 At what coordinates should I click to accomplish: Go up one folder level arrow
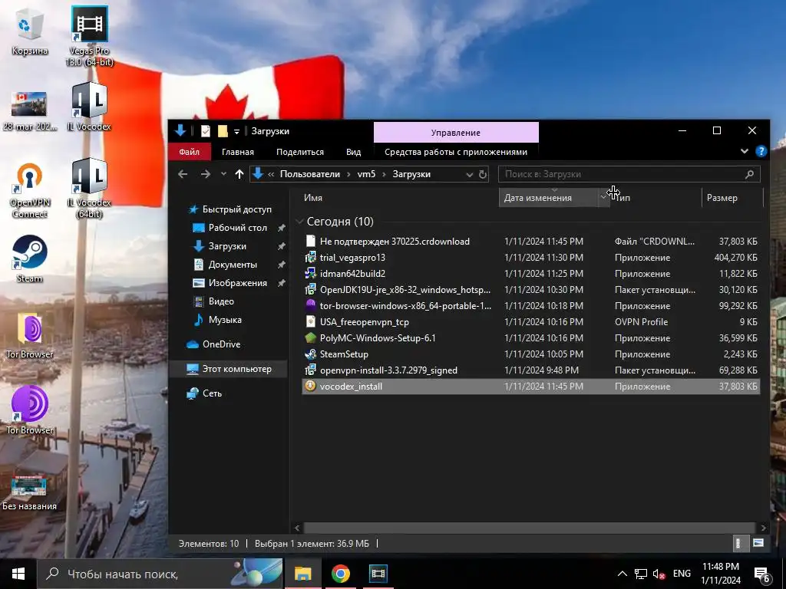(239, 174)
